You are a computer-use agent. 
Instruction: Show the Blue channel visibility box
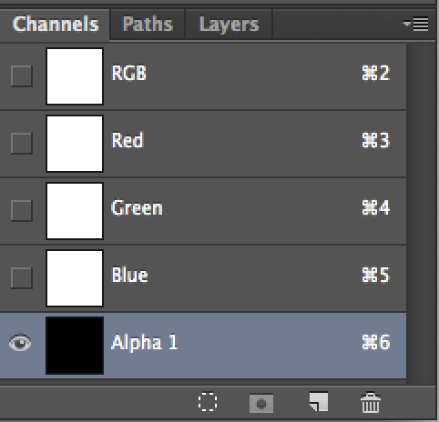(x=22, y=278)
